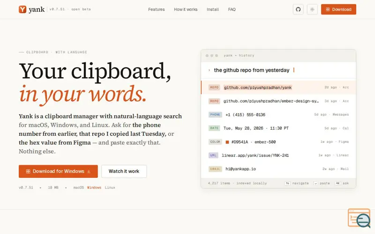Open the GitHub repository icon button
Viewport: 375px width, 234px height.
tap(298, 9)
